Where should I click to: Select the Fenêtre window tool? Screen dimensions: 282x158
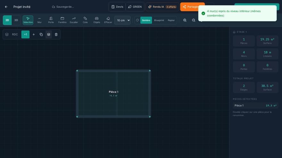coord(62,20)
